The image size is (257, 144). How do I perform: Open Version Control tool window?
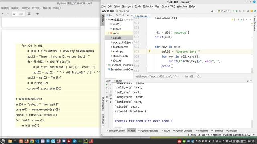pos(116,131)
